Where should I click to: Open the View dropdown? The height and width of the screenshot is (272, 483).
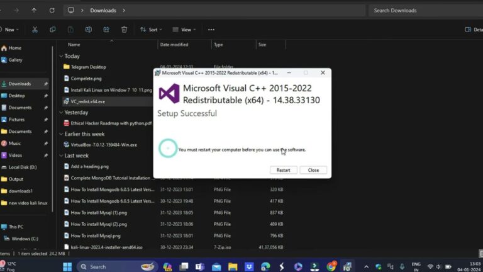tap(184, 30)
